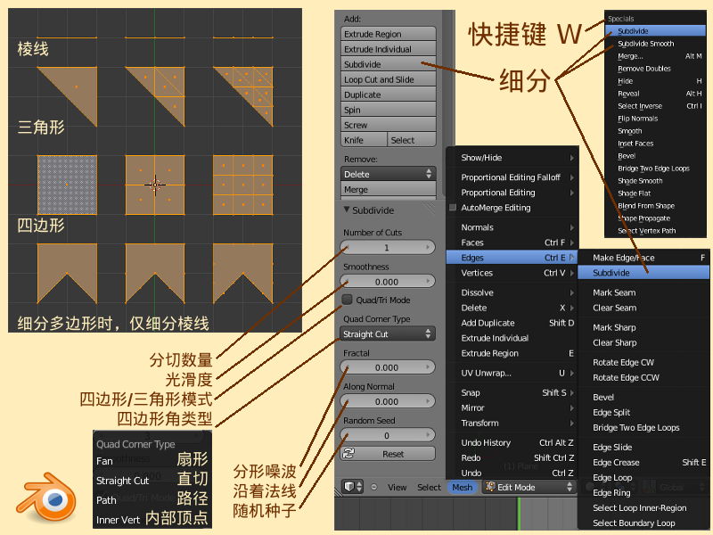Increase Number of Cuts with right arrow

(x=428, y=247)
